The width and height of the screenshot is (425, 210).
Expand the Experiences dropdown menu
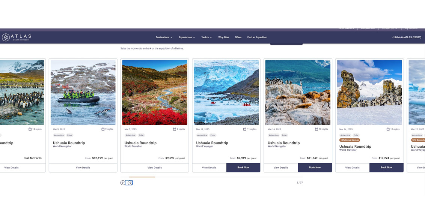(x=187, y=37)
